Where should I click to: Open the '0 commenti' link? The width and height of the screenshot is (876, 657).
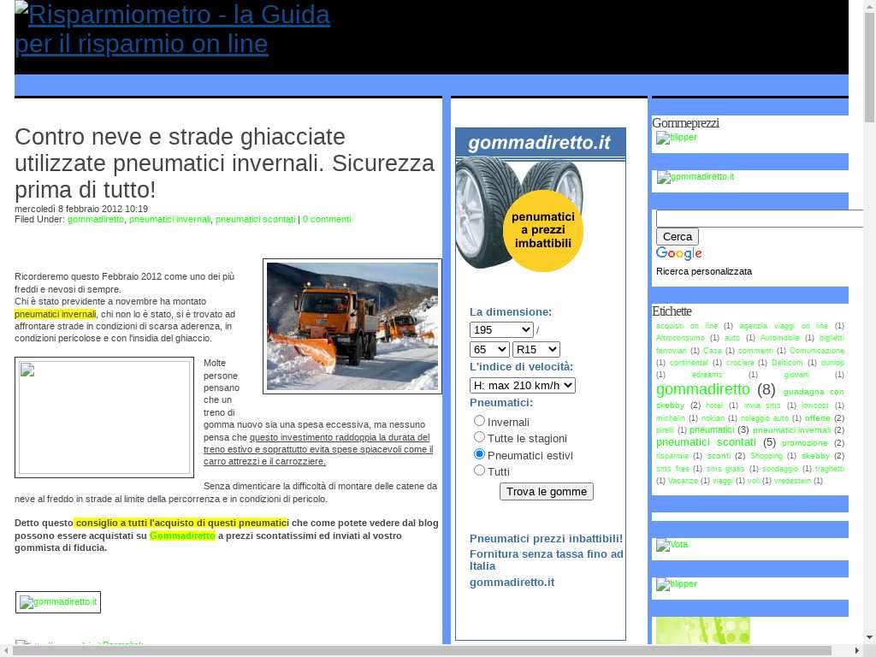(x=327, y=219)
